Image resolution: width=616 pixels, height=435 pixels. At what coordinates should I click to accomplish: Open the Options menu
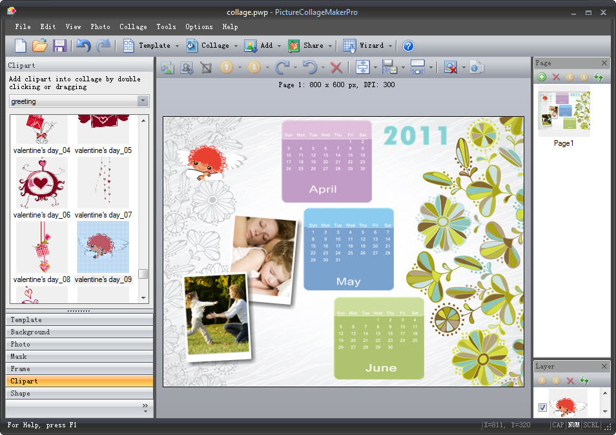pyautogui.click(x=198, y=26)
